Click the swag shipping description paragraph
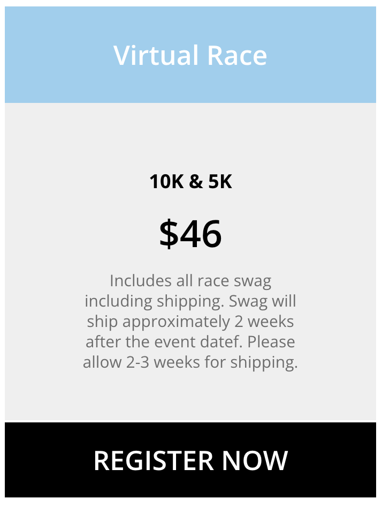The height and width of the screenshot is (506, 382). [190, 322]
